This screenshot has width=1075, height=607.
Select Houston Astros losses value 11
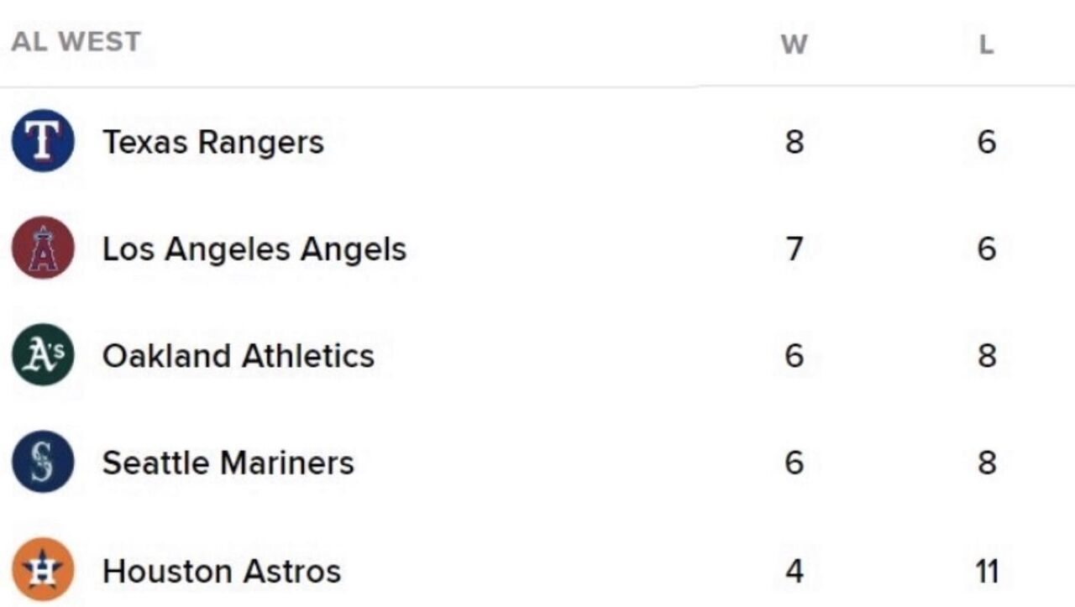987,571
